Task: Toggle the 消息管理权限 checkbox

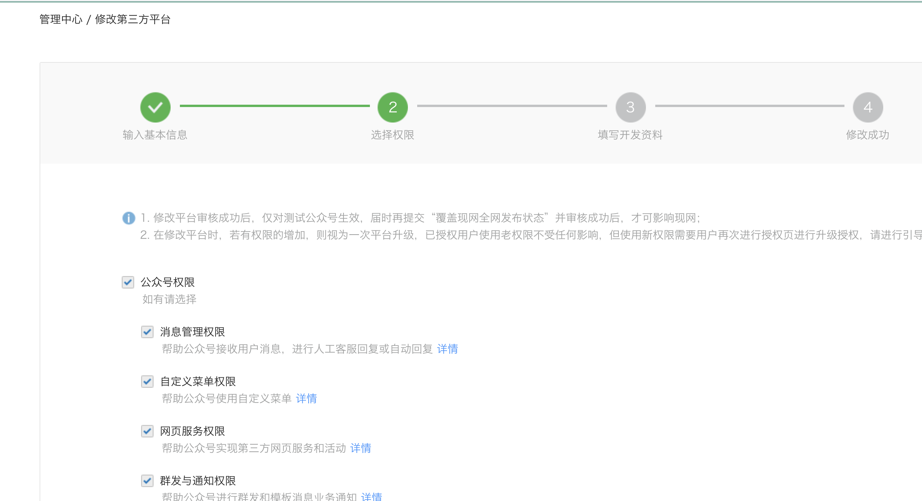Action: click(147, 332)
